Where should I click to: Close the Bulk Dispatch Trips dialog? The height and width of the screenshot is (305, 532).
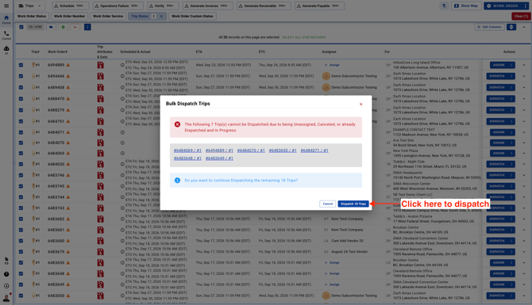point(360,105)
